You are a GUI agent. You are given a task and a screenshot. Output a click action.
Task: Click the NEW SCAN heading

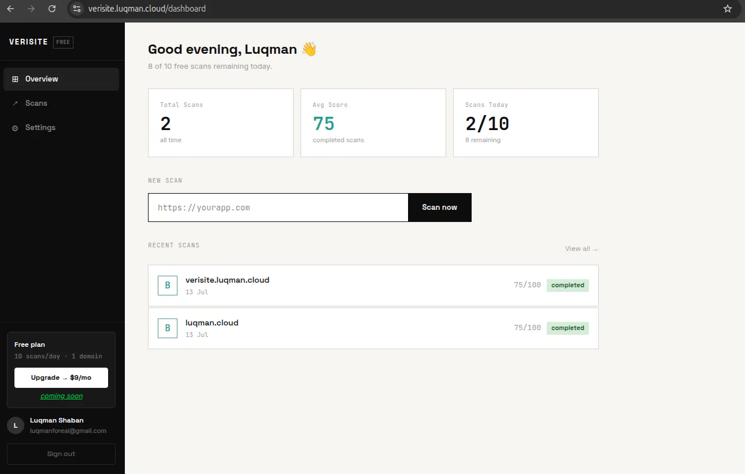click(x=165, y=180)
